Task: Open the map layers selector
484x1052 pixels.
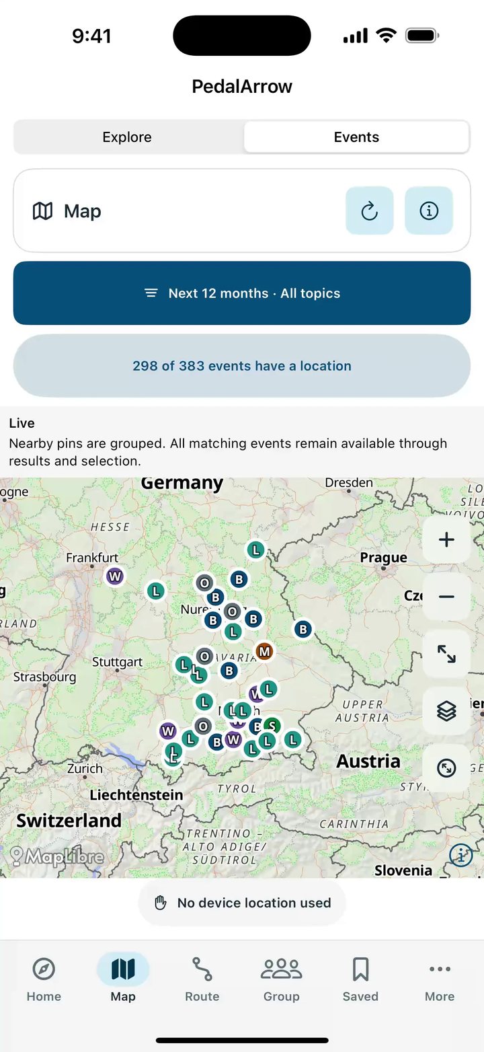Action: pyautogui.click(x=446, y=710)
